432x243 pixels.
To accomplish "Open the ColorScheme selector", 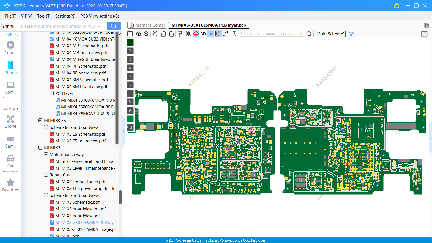I will (330, 34).
